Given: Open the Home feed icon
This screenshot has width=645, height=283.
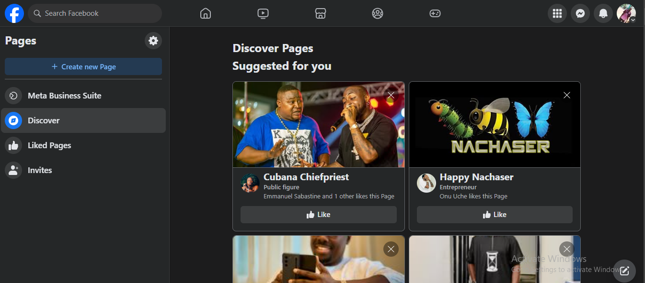Looking at the screenshot, I should (206, 13).
